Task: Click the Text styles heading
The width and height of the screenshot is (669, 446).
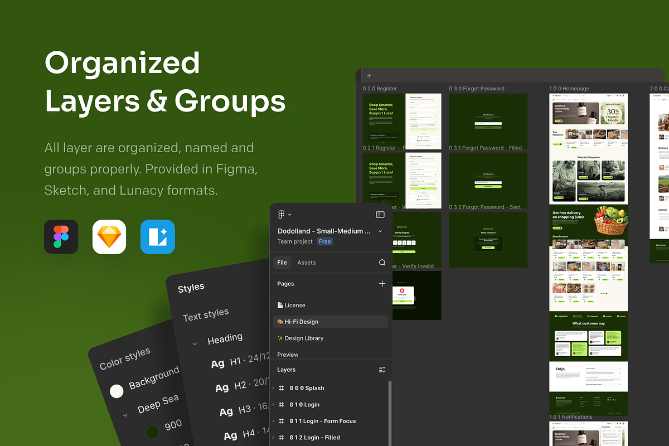Action: point(206,315)
